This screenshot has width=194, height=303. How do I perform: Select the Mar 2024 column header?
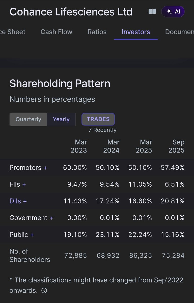coord(111,146)
